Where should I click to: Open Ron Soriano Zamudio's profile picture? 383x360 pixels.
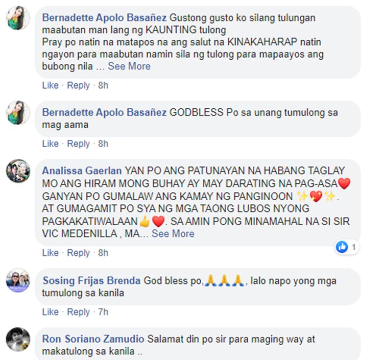(18, 339)
